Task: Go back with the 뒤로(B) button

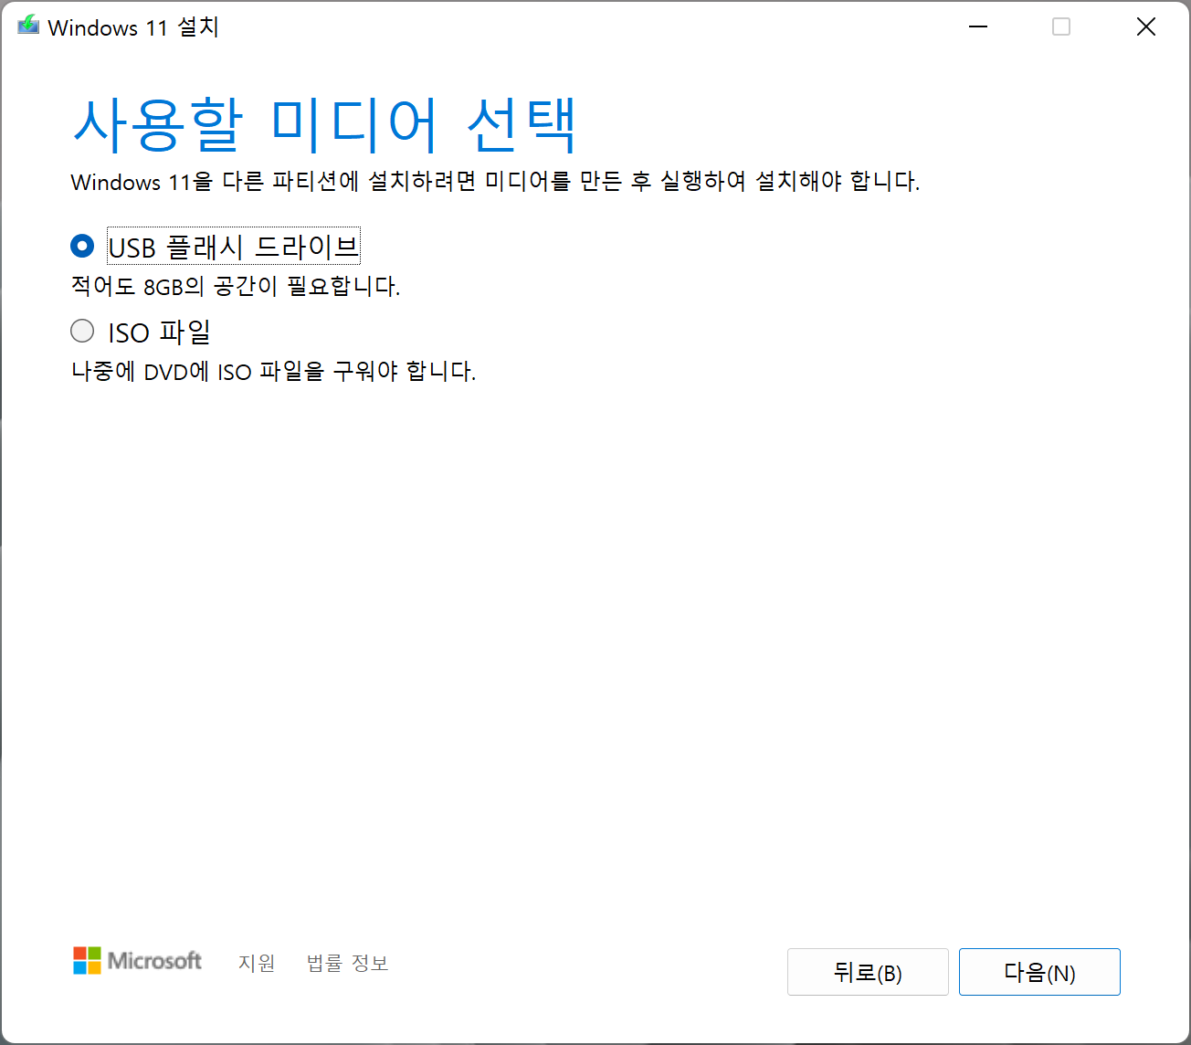Action: coord(868,972)
